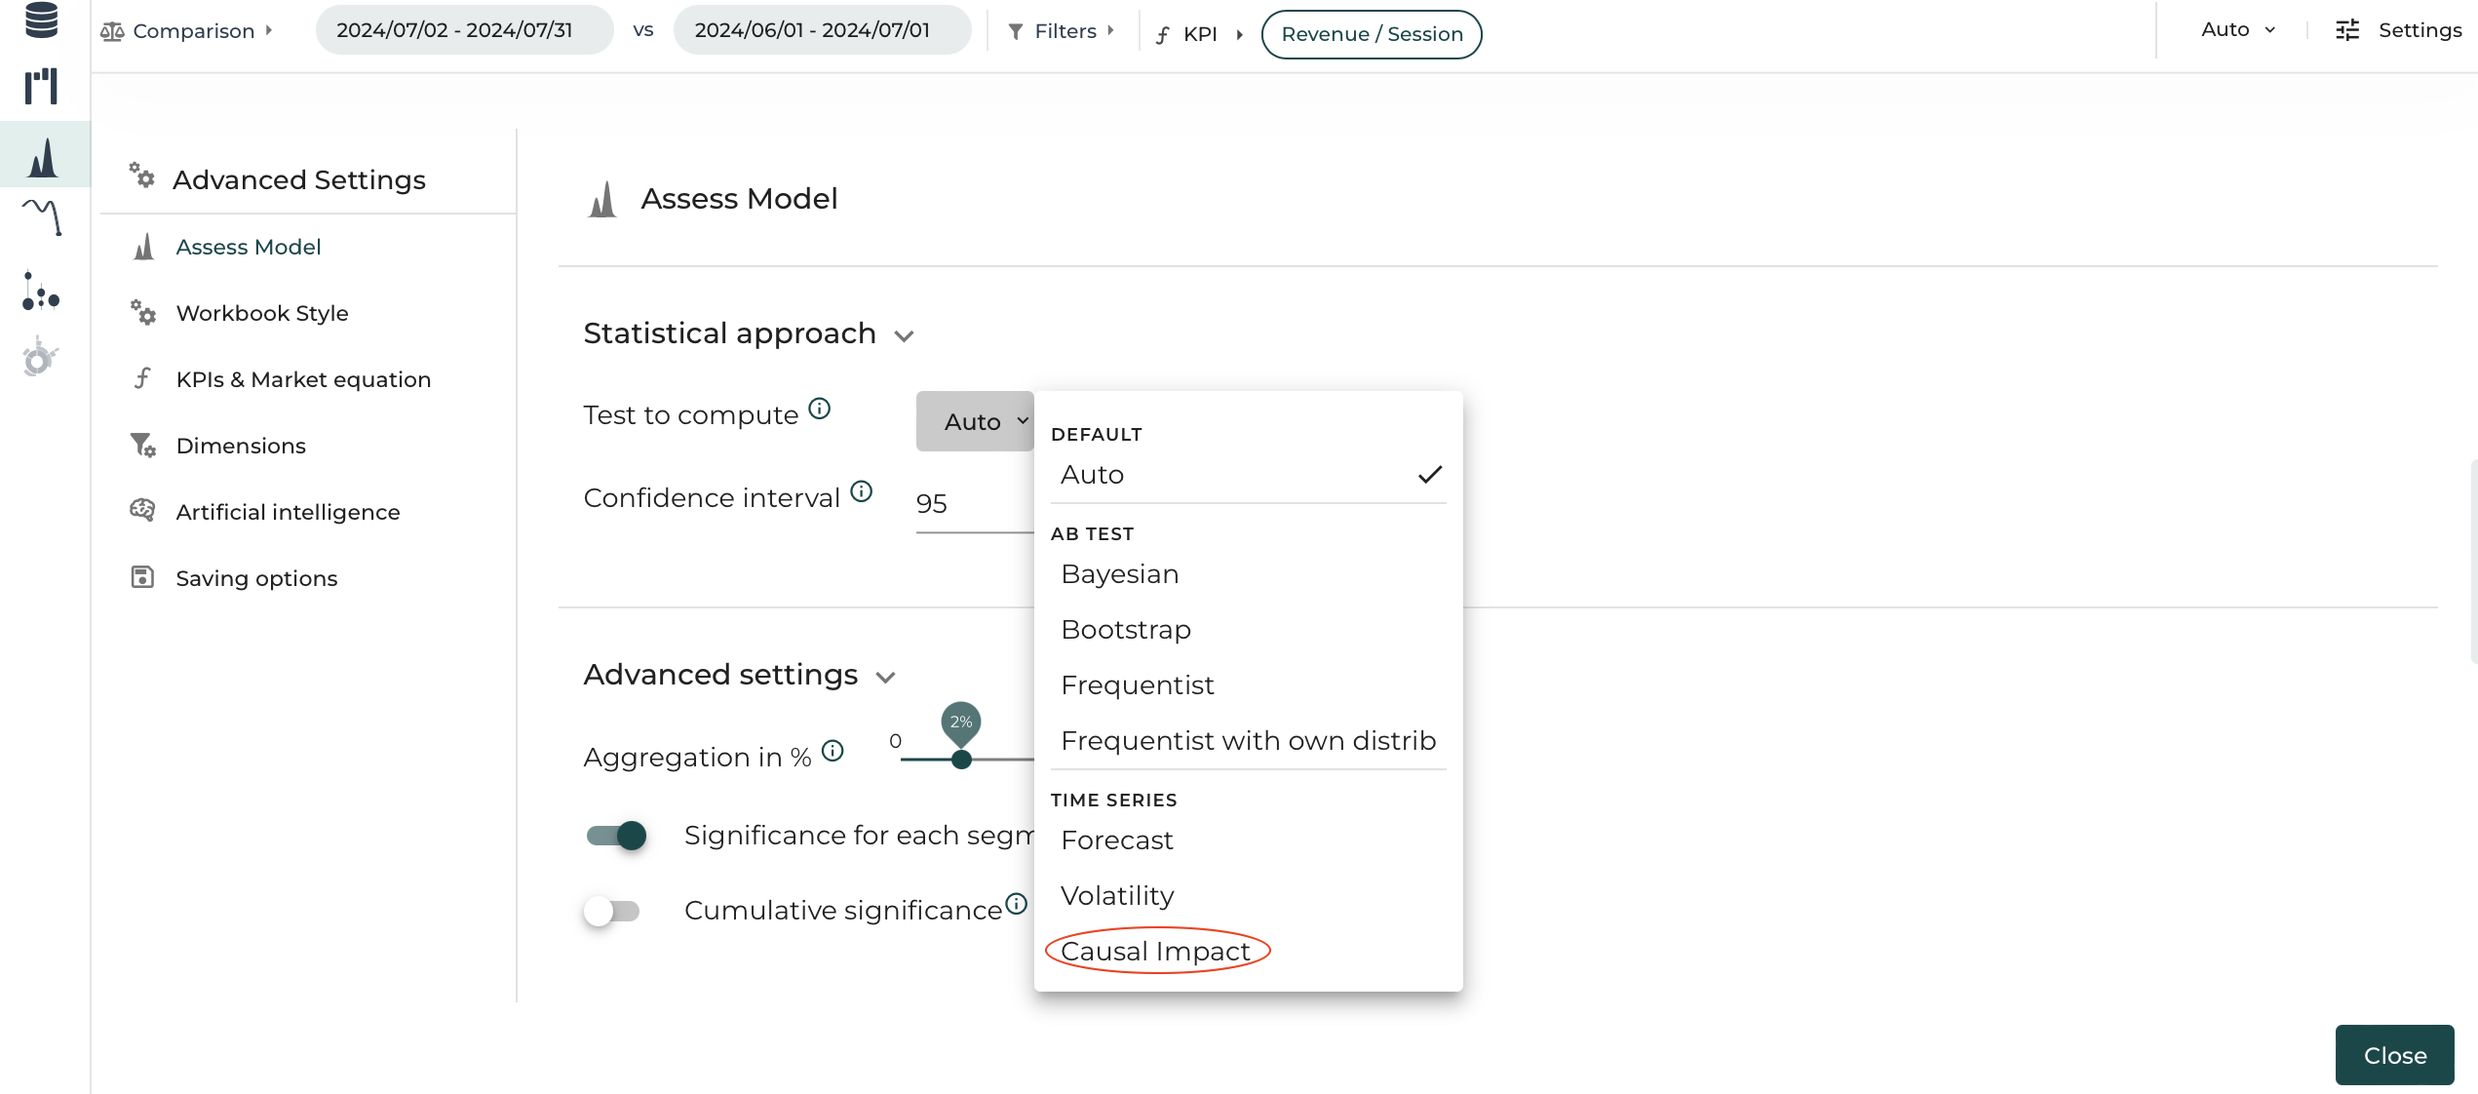Click the Confidence interval input field
This screenshot has width=2478, height=1094.
975,504
